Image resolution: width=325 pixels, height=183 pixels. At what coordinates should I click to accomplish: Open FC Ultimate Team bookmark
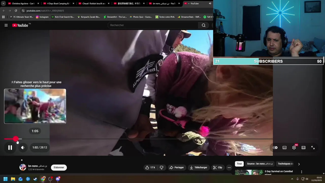click(21, 17)
